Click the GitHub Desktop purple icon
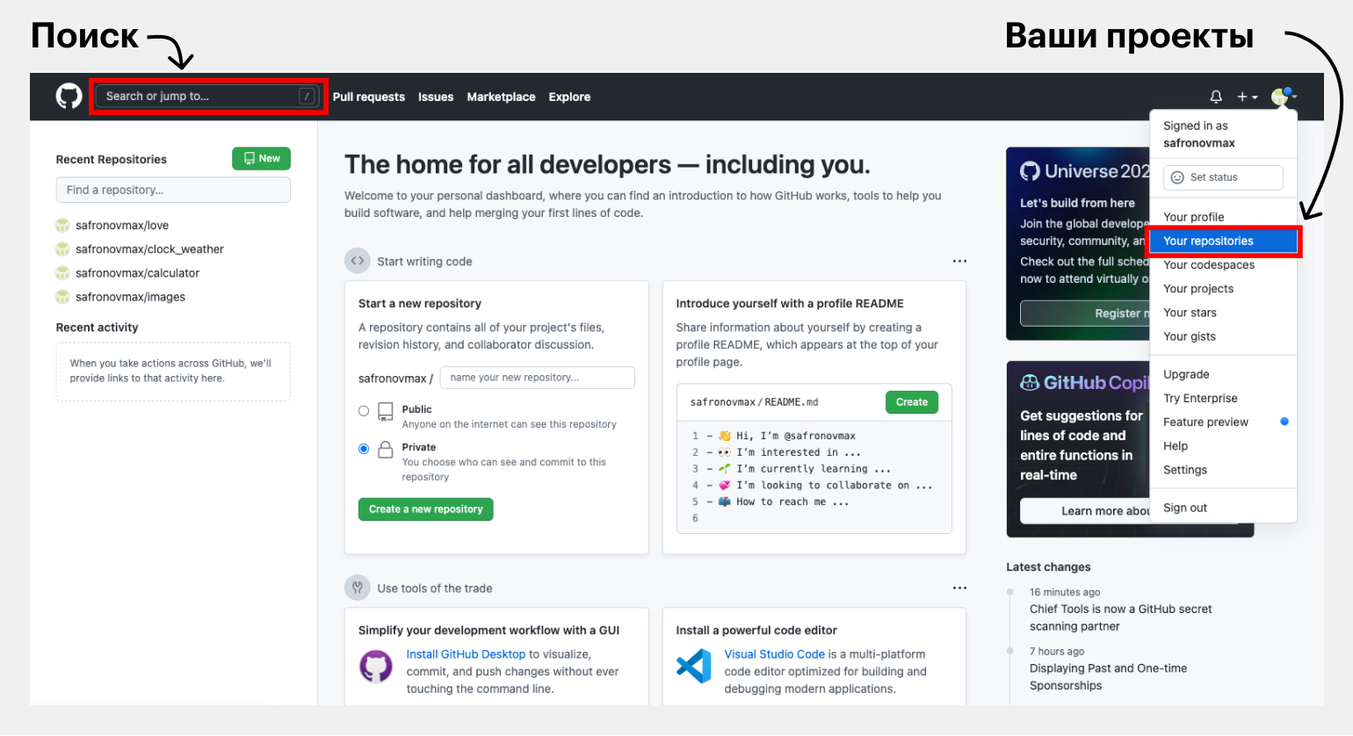 pos(376,667)
